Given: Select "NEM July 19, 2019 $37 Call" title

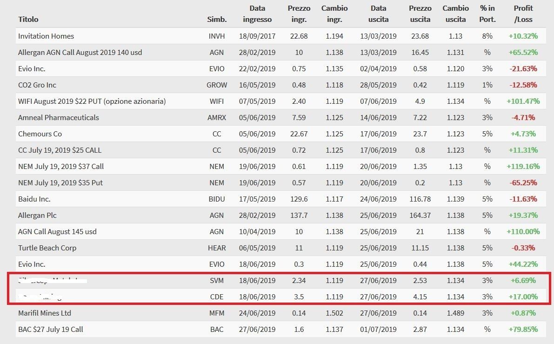Looking at the screenshot, I should coord(61,166).
